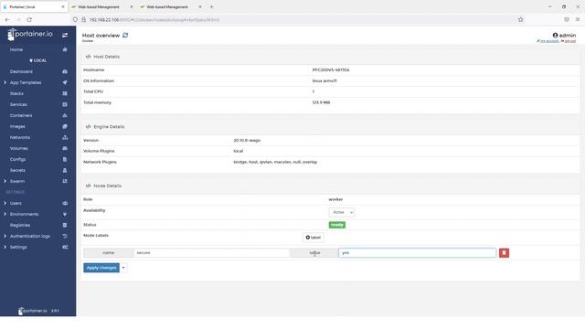This screenshot has height=329, width=585.
Task: Delete the secure label with trash button
Action: click(x=504, y=253)
